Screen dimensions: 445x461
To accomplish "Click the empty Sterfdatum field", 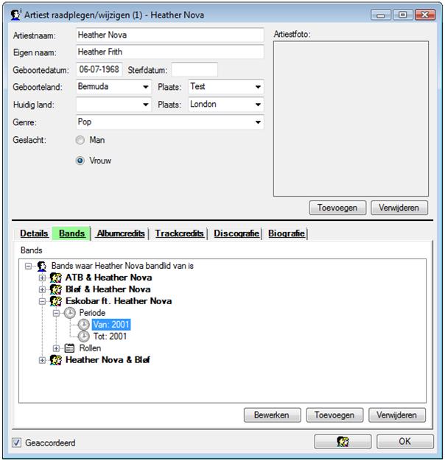I will tap(195, 69).
